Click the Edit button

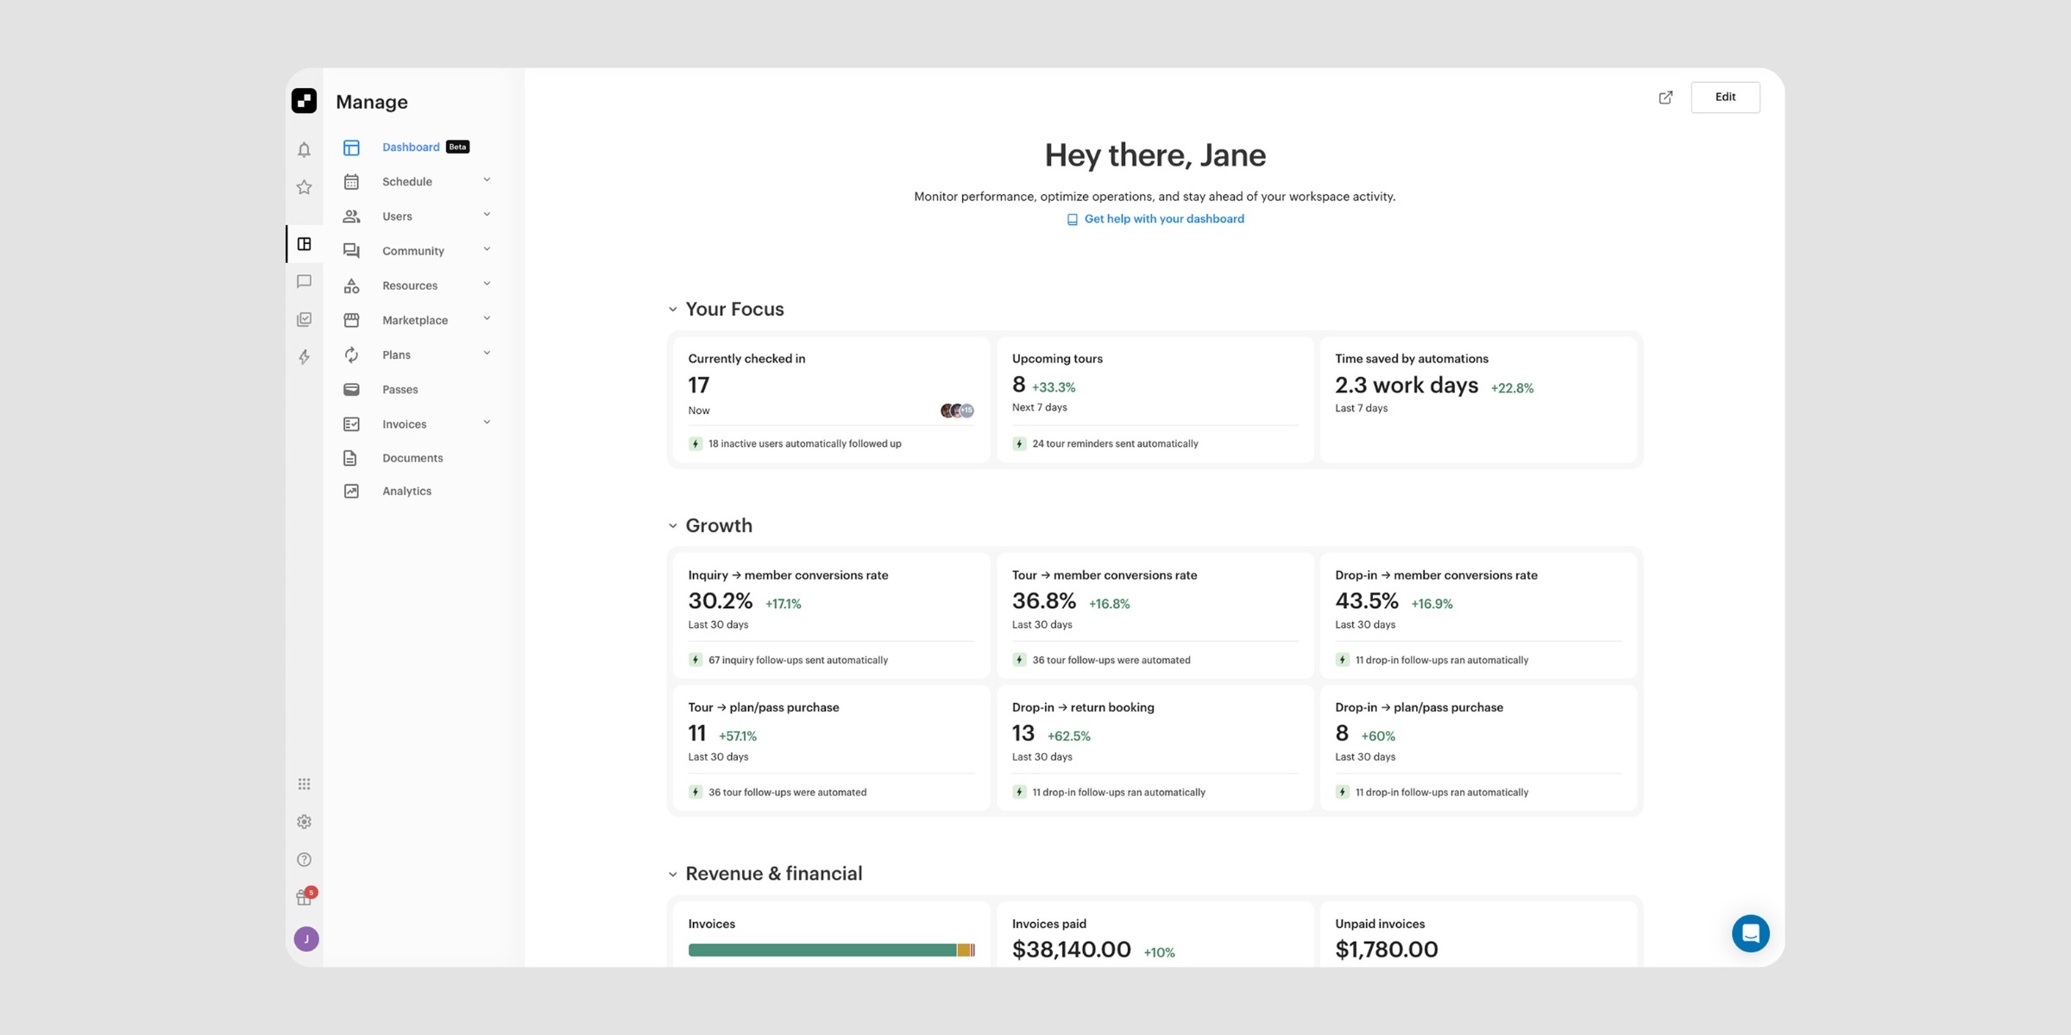(x=1724, y=97)
